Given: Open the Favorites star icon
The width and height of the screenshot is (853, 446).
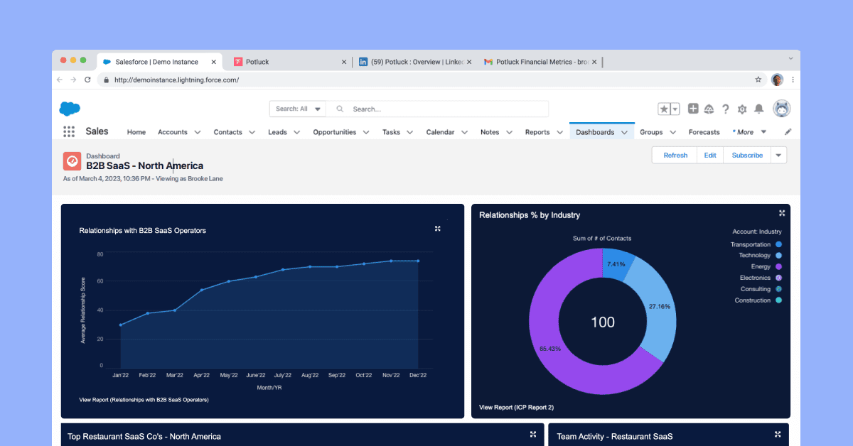Looking at the screenshot, I should 664,109.
